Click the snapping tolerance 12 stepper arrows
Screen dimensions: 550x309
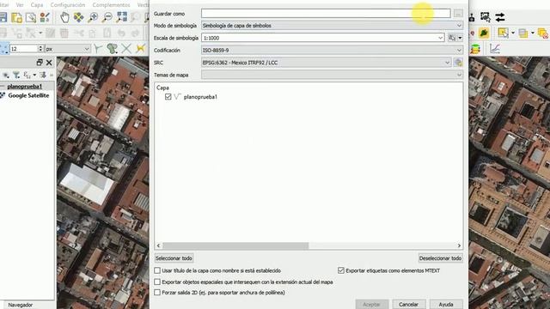40,49
